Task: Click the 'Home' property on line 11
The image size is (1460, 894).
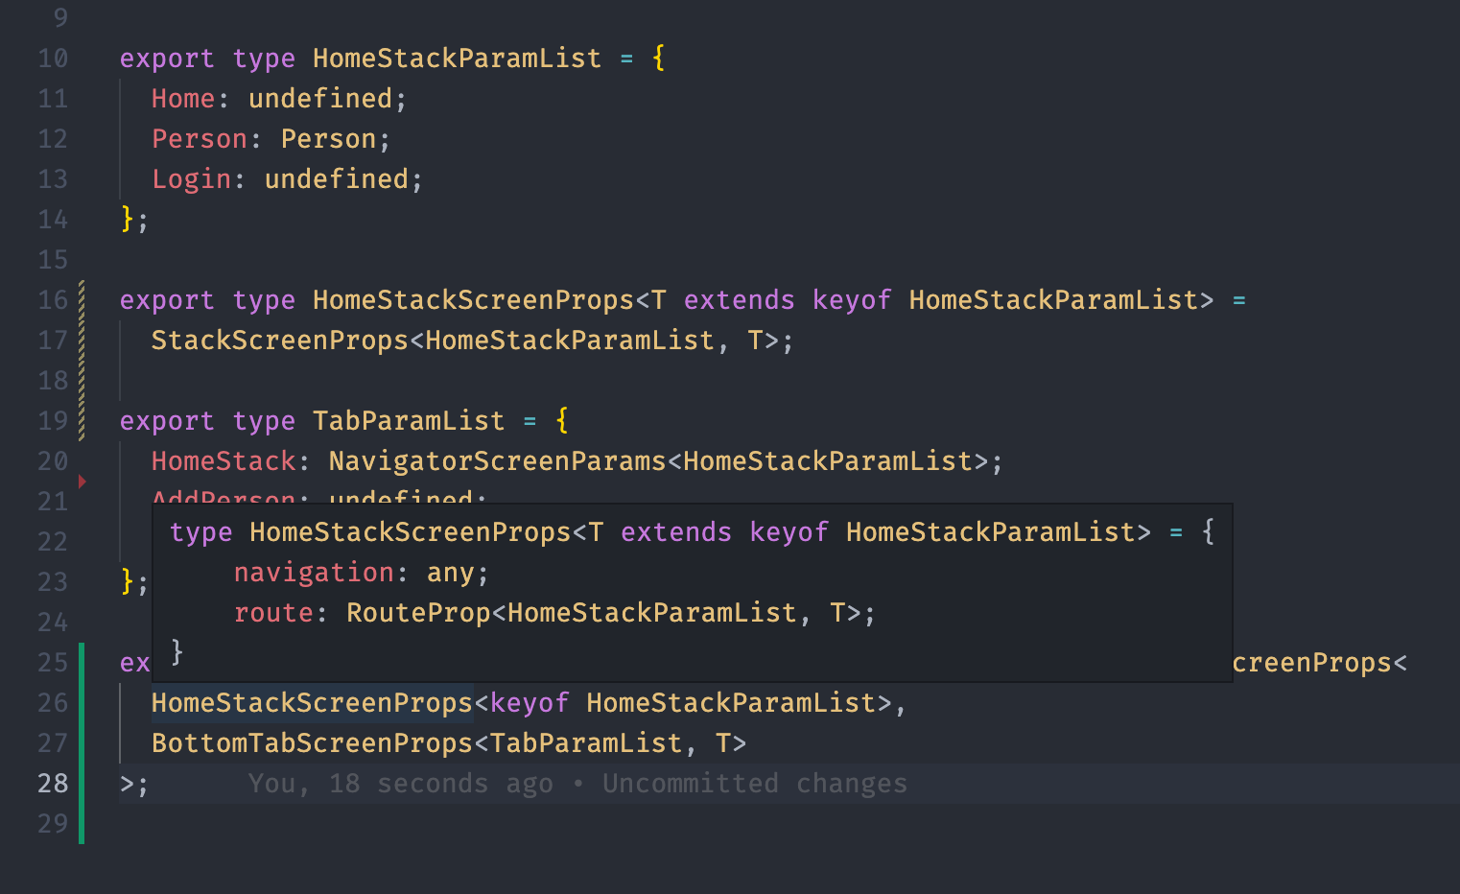Action: click(183, 99)
